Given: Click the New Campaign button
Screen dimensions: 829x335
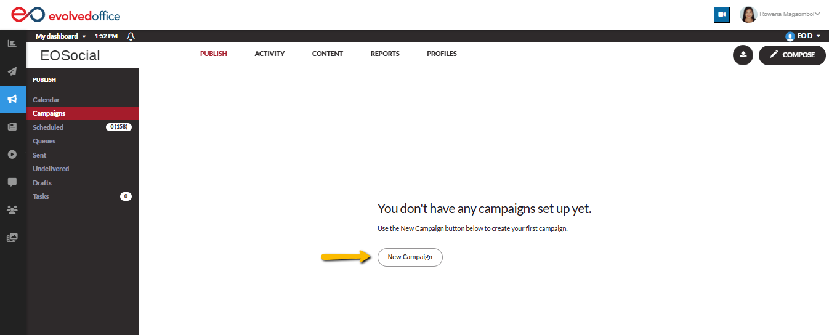Looking at the screenshot, I should pyautogui.click(x=410, y=257).
